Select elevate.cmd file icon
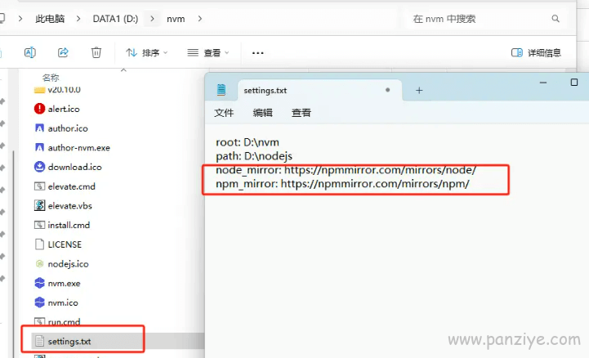This screenshot has height=358, width=589. coord(39,186)
